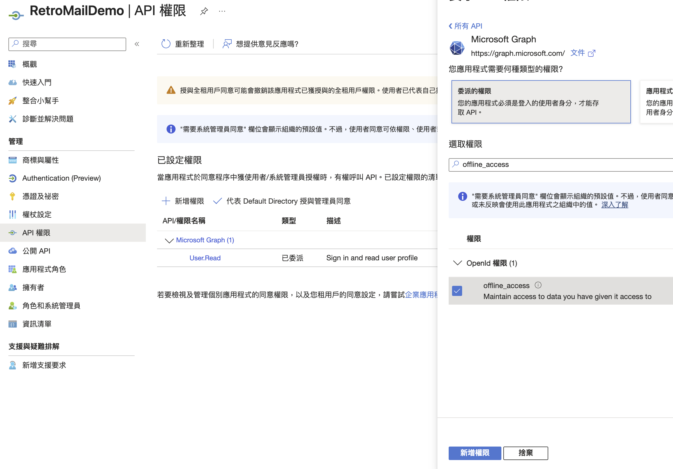Click the 權杖設定 bars icon
Screen dimensions: 673x469
pyautogui.click(x=12, y=215)
